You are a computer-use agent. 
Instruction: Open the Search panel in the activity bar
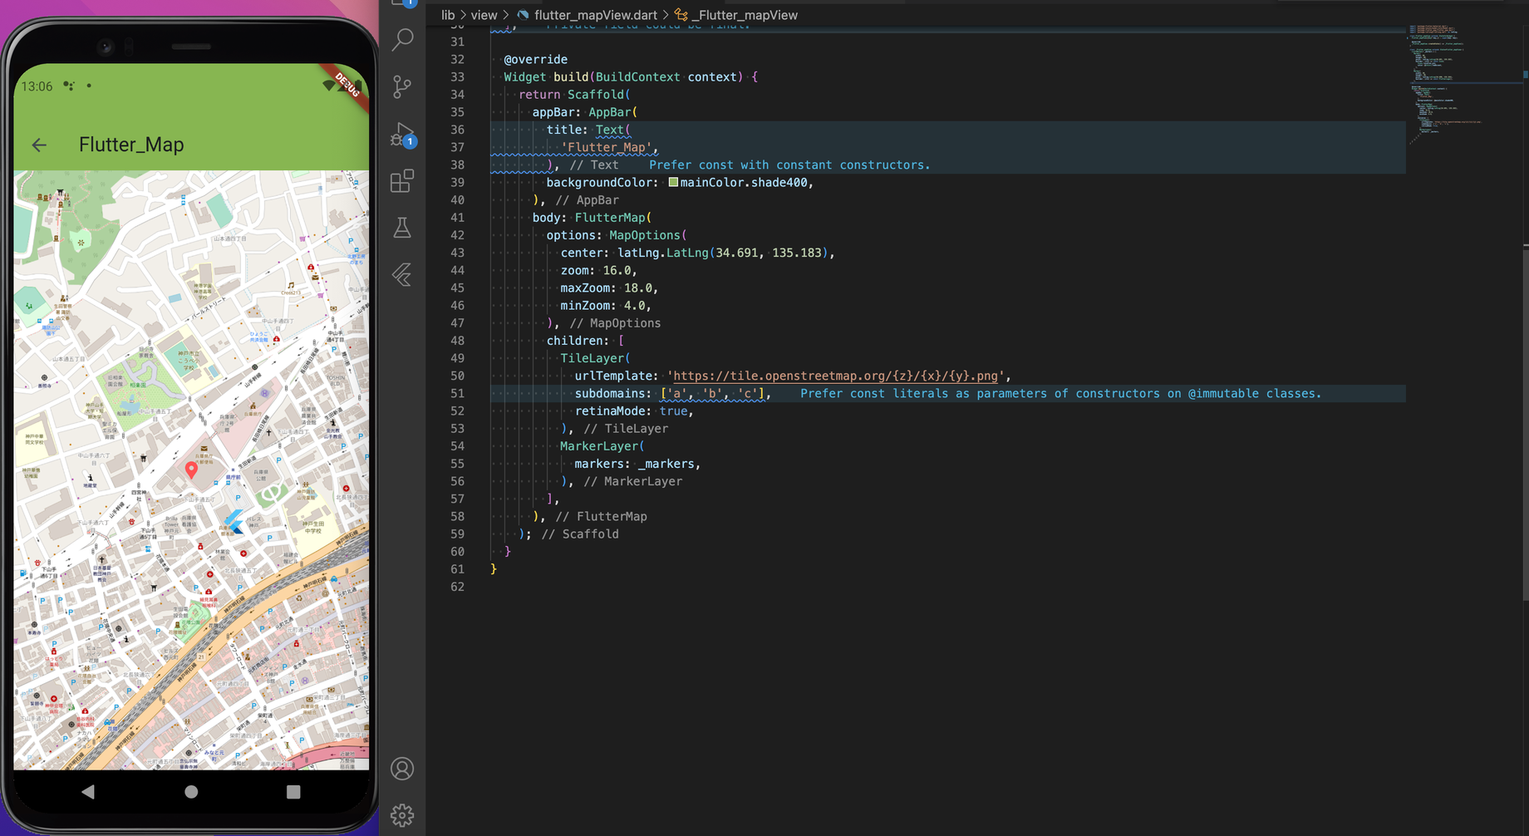(x=402, y=39)
